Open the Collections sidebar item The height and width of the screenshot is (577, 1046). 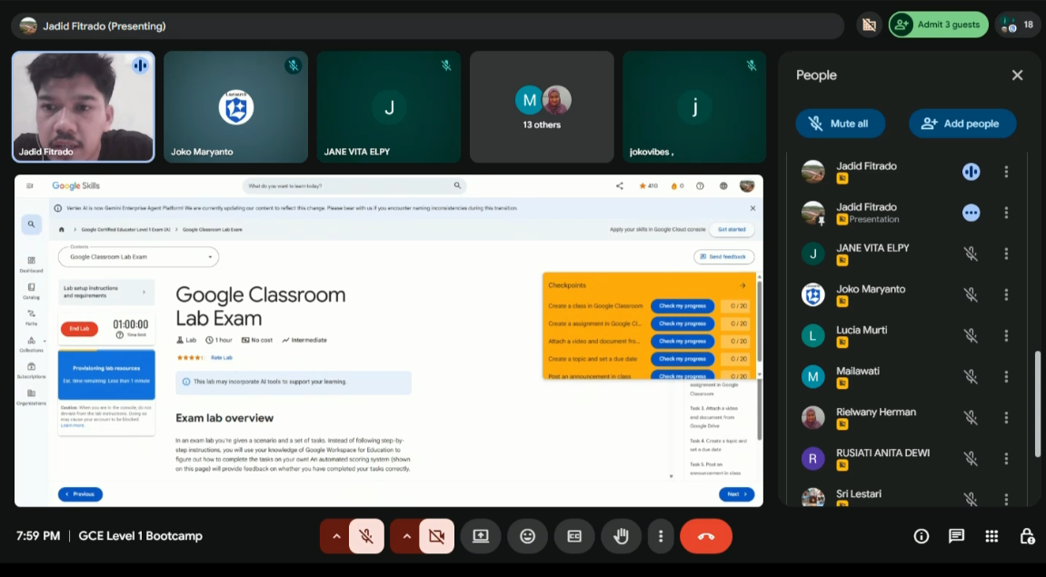pos(32,344)
